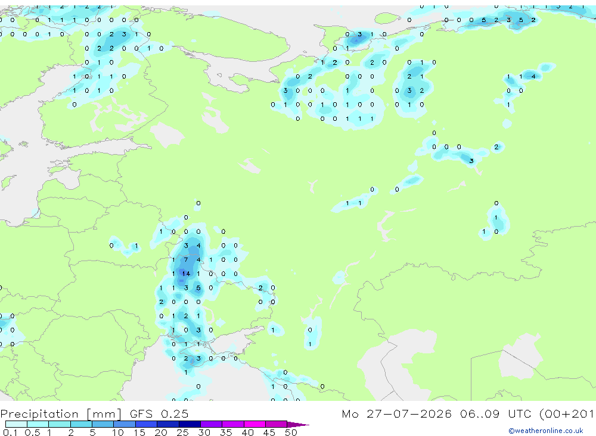Click the legend label '15'

(139, 432)
